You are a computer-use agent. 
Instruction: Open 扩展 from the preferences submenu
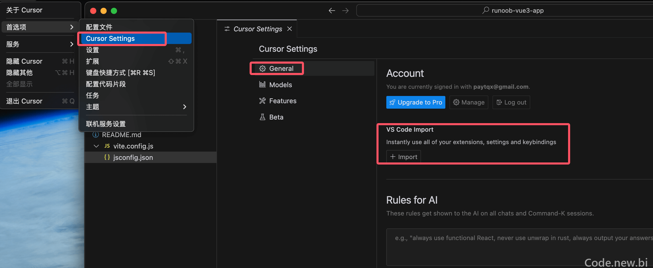[136, 61]
